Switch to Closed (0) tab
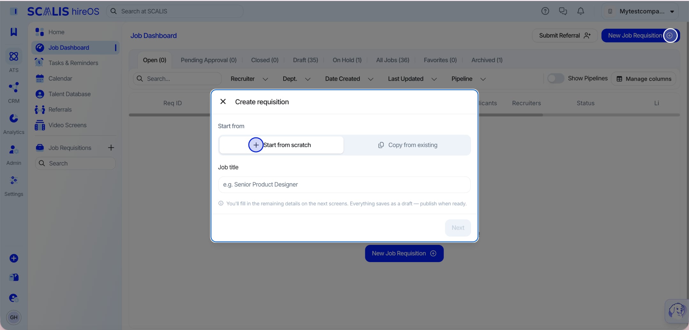This screenshot has width=689, height=330. point(264,60)
